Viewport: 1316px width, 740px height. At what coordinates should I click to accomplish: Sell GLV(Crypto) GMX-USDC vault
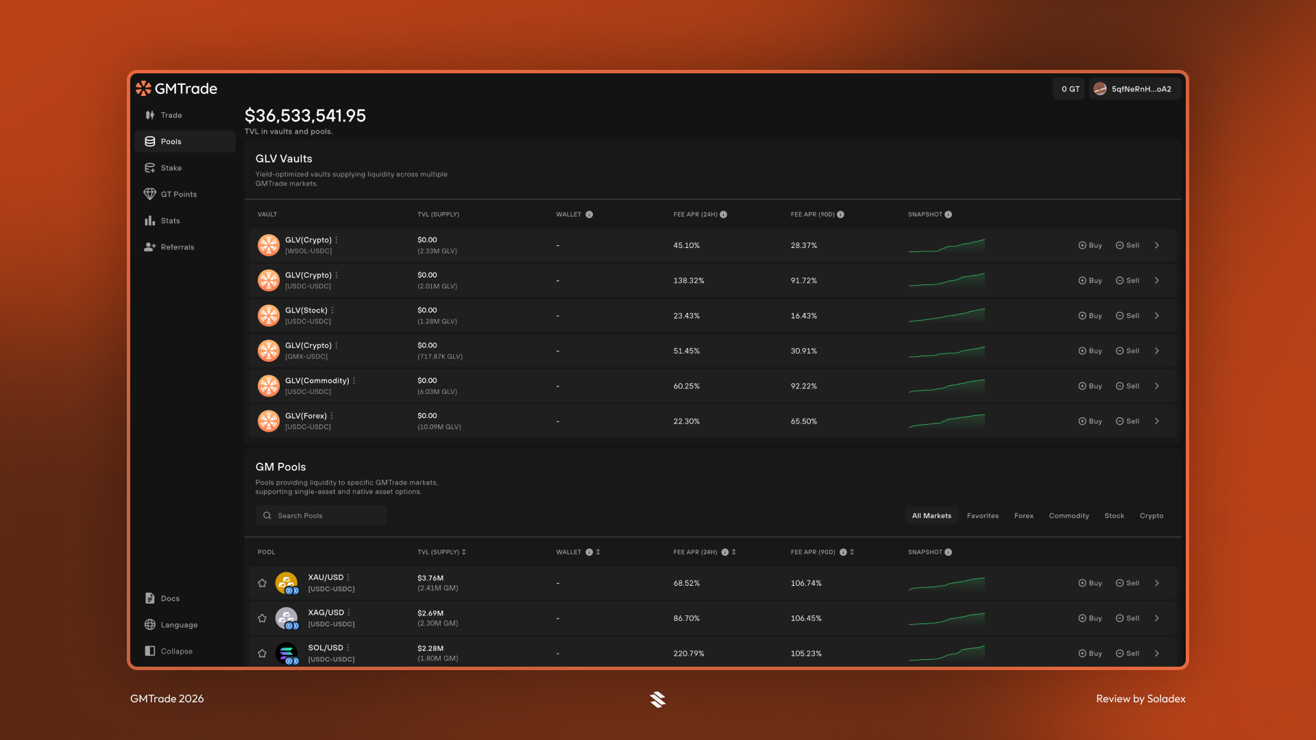(1128, 351)
